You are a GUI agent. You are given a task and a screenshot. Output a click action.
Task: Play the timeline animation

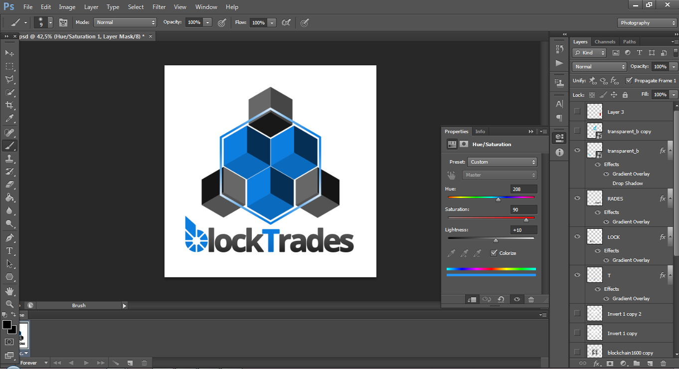tap(86, 363)
